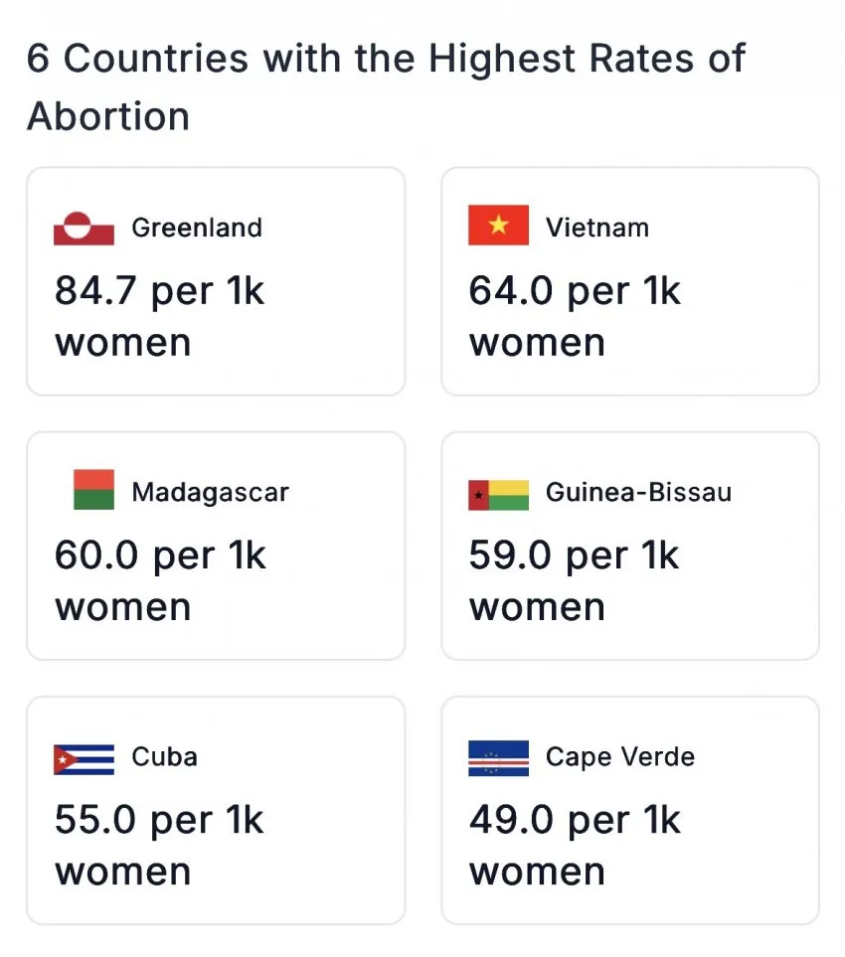Click the Madagascar label
Screen dimensions: 845x957
210,493
